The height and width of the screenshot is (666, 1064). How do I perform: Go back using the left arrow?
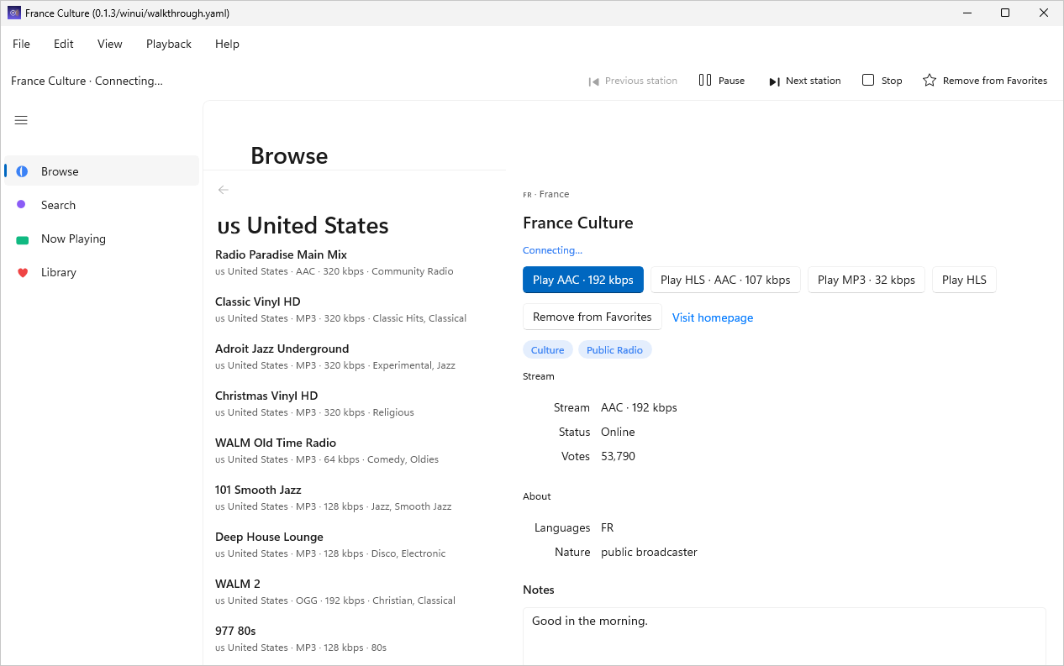point(223,190)
